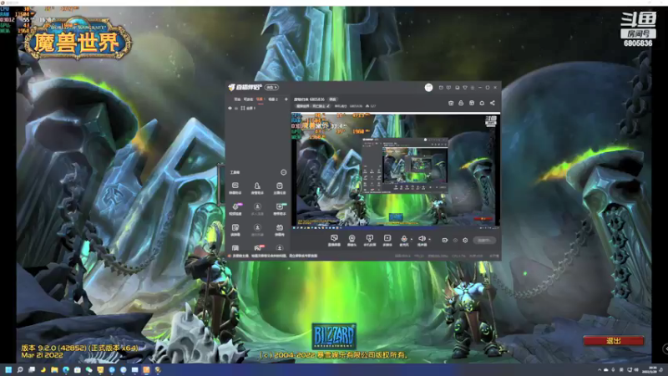Add a multimedia source via play-square icon

tap(387, 240)
